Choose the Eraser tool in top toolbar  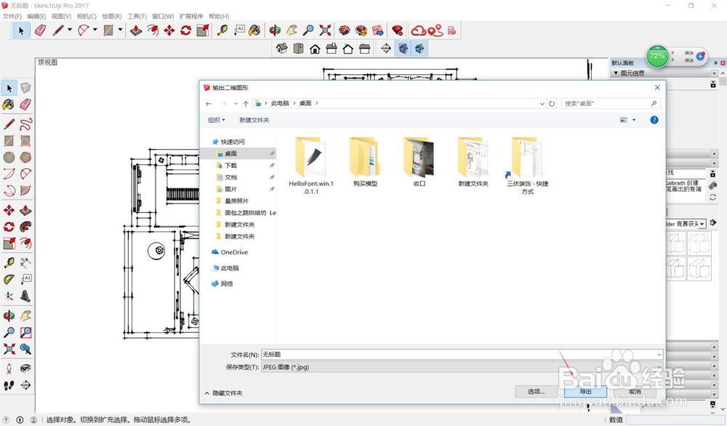click(x=40, y=31)
